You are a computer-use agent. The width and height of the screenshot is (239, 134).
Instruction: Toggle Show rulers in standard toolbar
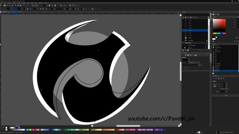53,5
